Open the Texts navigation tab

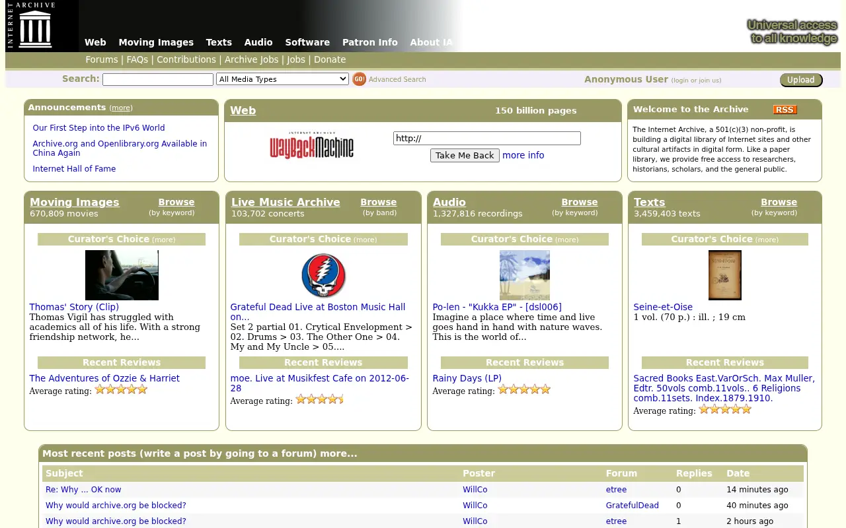click(219, 42)
